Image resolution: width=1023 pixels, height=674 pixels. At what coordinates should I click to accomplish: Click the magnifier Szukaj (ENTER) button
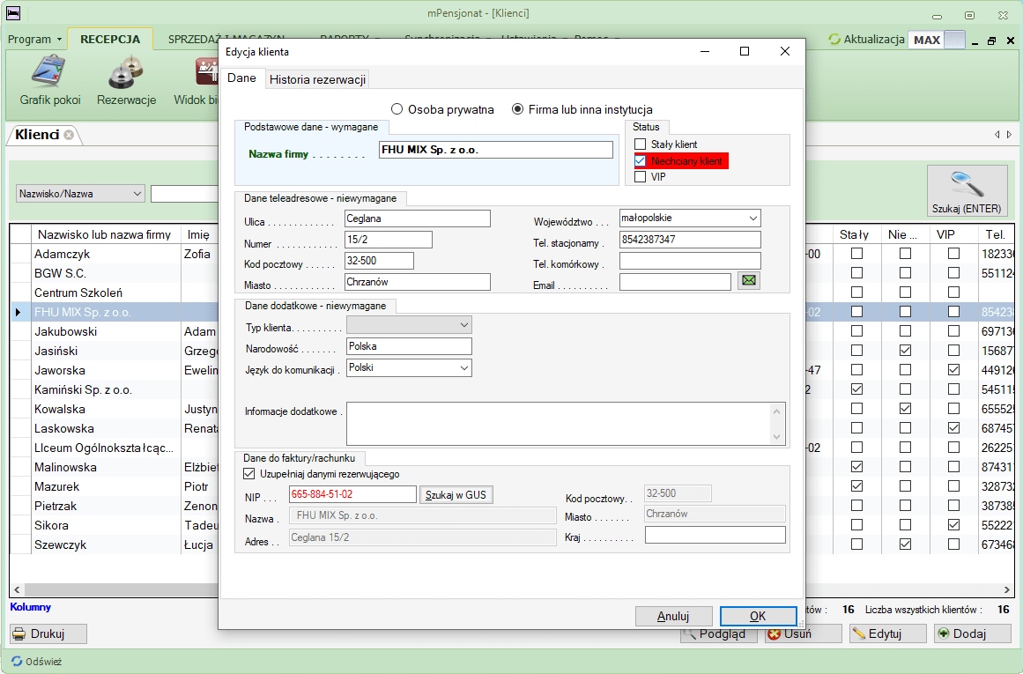pyautogui.click(x=967, y=191)
